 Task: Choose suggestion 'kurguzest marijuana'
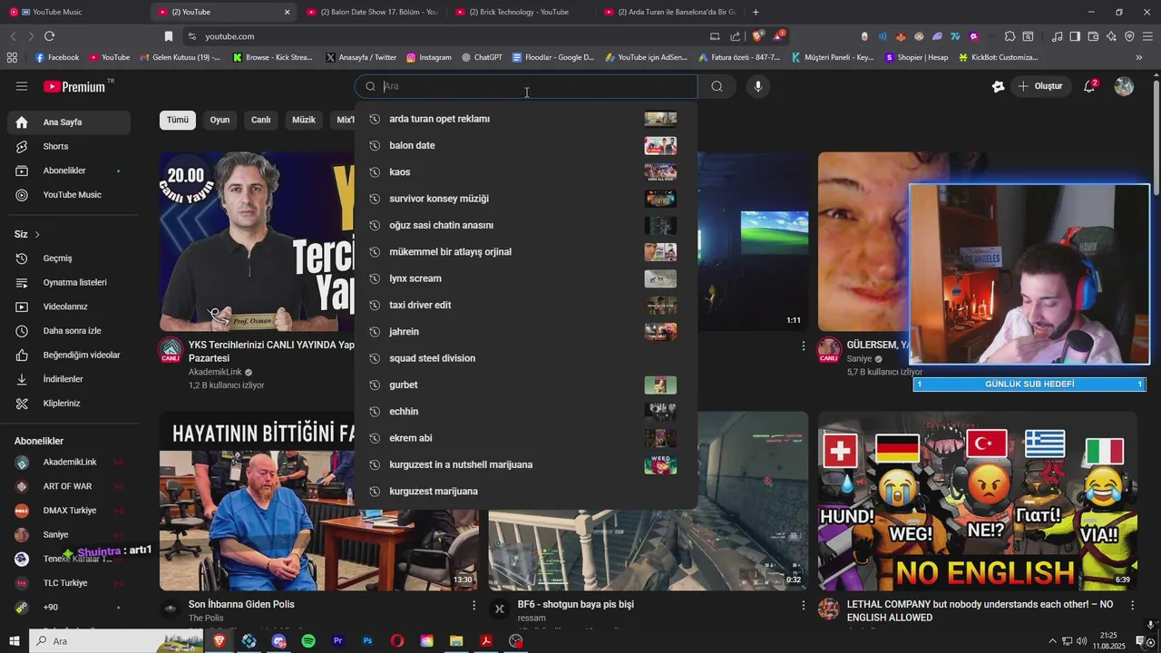(525, 492)
